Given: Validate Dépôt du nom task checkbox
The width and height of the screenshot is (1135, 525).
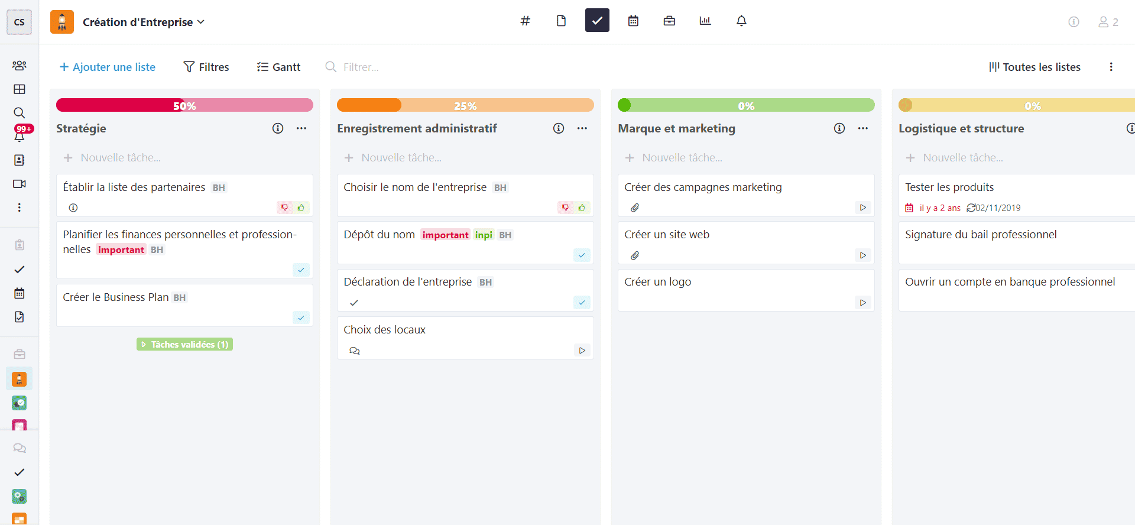Looking at the screenshot, I should pos(582,255).
